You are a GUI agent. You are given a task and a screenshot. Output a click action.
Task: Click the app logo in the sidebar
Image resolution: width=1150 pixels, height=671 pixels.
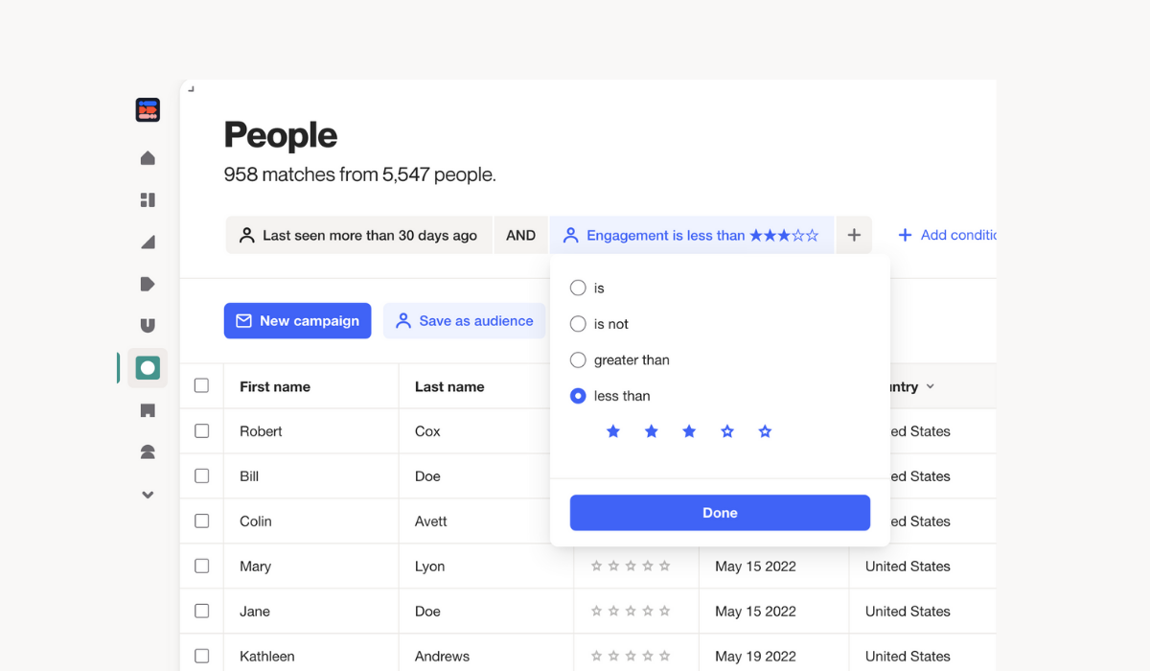click(x=148, y=110)
